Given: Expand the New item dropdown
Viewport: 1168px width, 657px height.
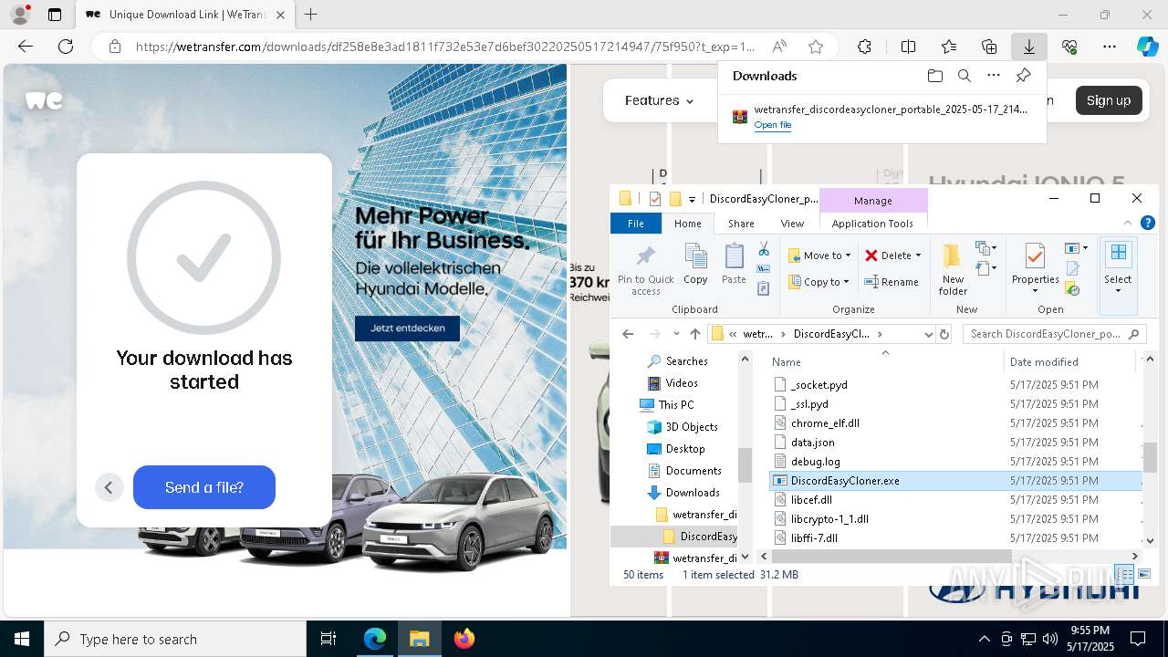Looking at the screenshot, I should click(986, 248).
